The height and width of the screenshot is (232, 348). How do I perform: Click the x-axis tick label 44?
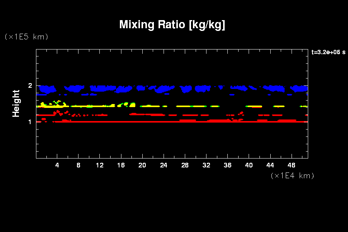click(x=270, y=165)
